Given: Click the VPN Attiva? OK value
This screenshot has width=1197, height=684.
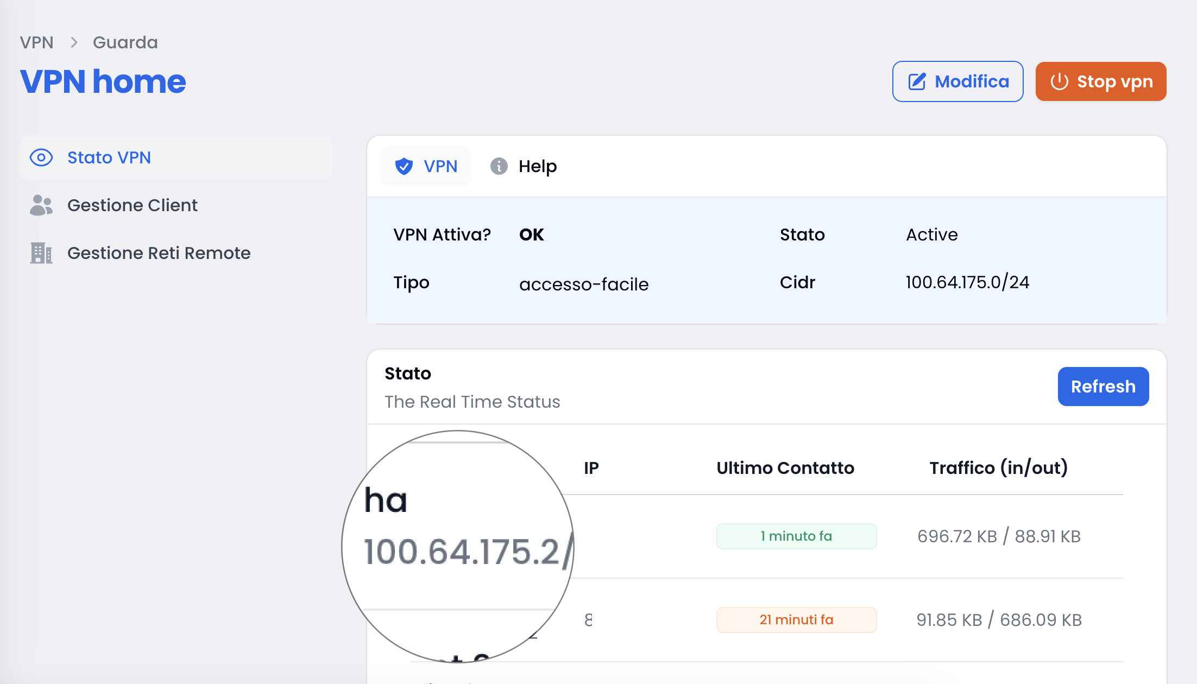Looking at the screenshot, I should click(531, 235).
